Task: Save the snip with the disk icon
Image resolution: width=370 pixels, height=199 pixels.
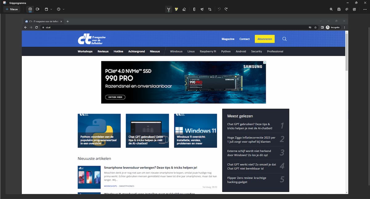Action: (x=339, y=9)
